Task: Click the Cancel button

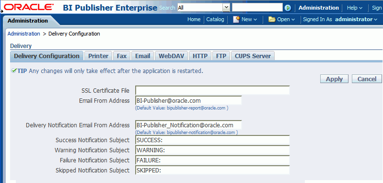Action: point(367,79)
